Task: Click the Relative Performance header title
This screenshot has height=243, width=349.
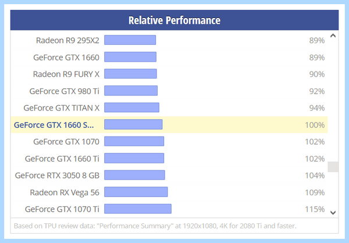Action: (174, 20)
